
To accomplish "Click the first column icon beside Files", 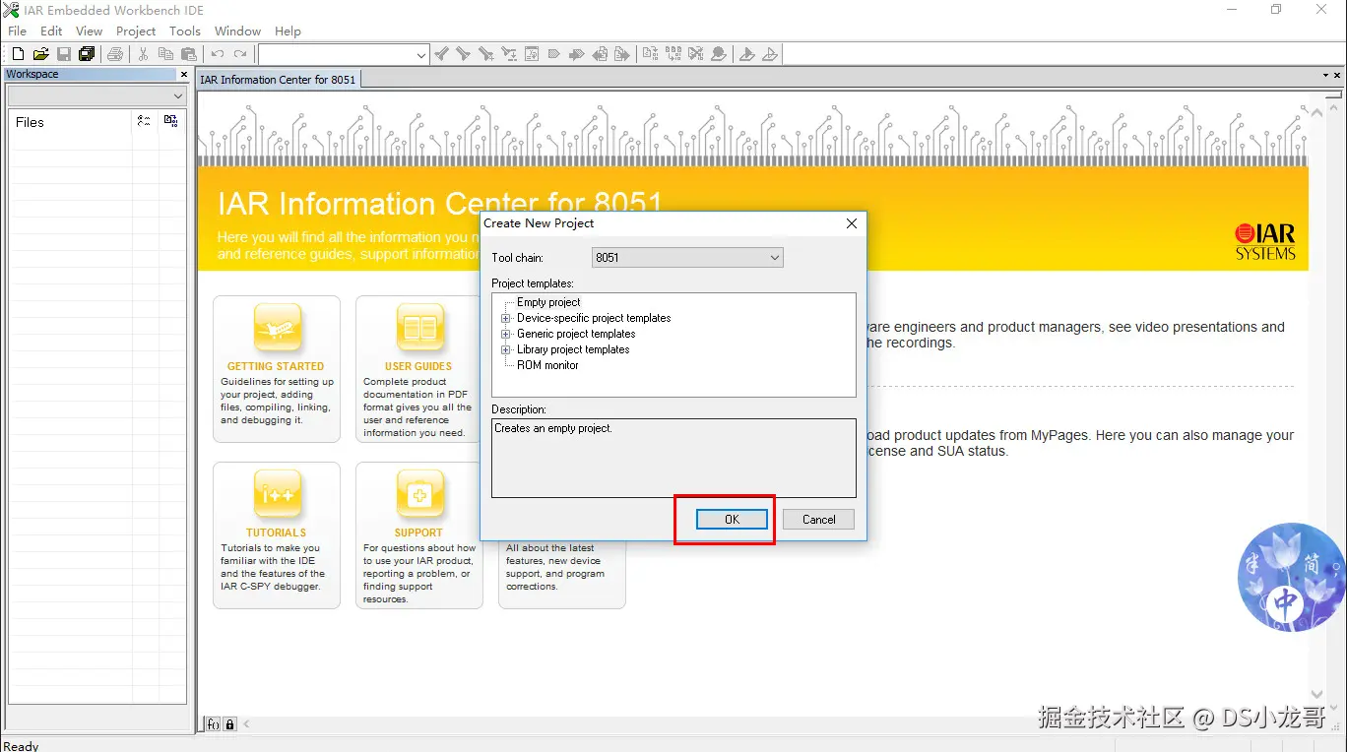I will [x=144, y=121].
